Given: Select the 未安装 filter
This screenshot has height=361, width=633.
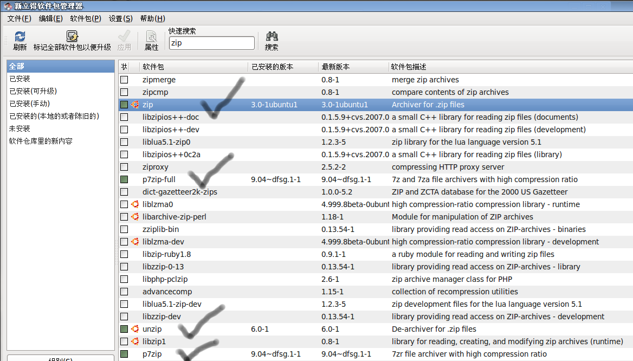Looking at the screenshot, I should pos(20,129).
